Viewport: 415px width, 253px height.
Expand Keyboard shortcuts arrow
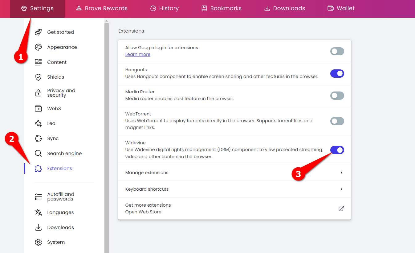point(341,189)
